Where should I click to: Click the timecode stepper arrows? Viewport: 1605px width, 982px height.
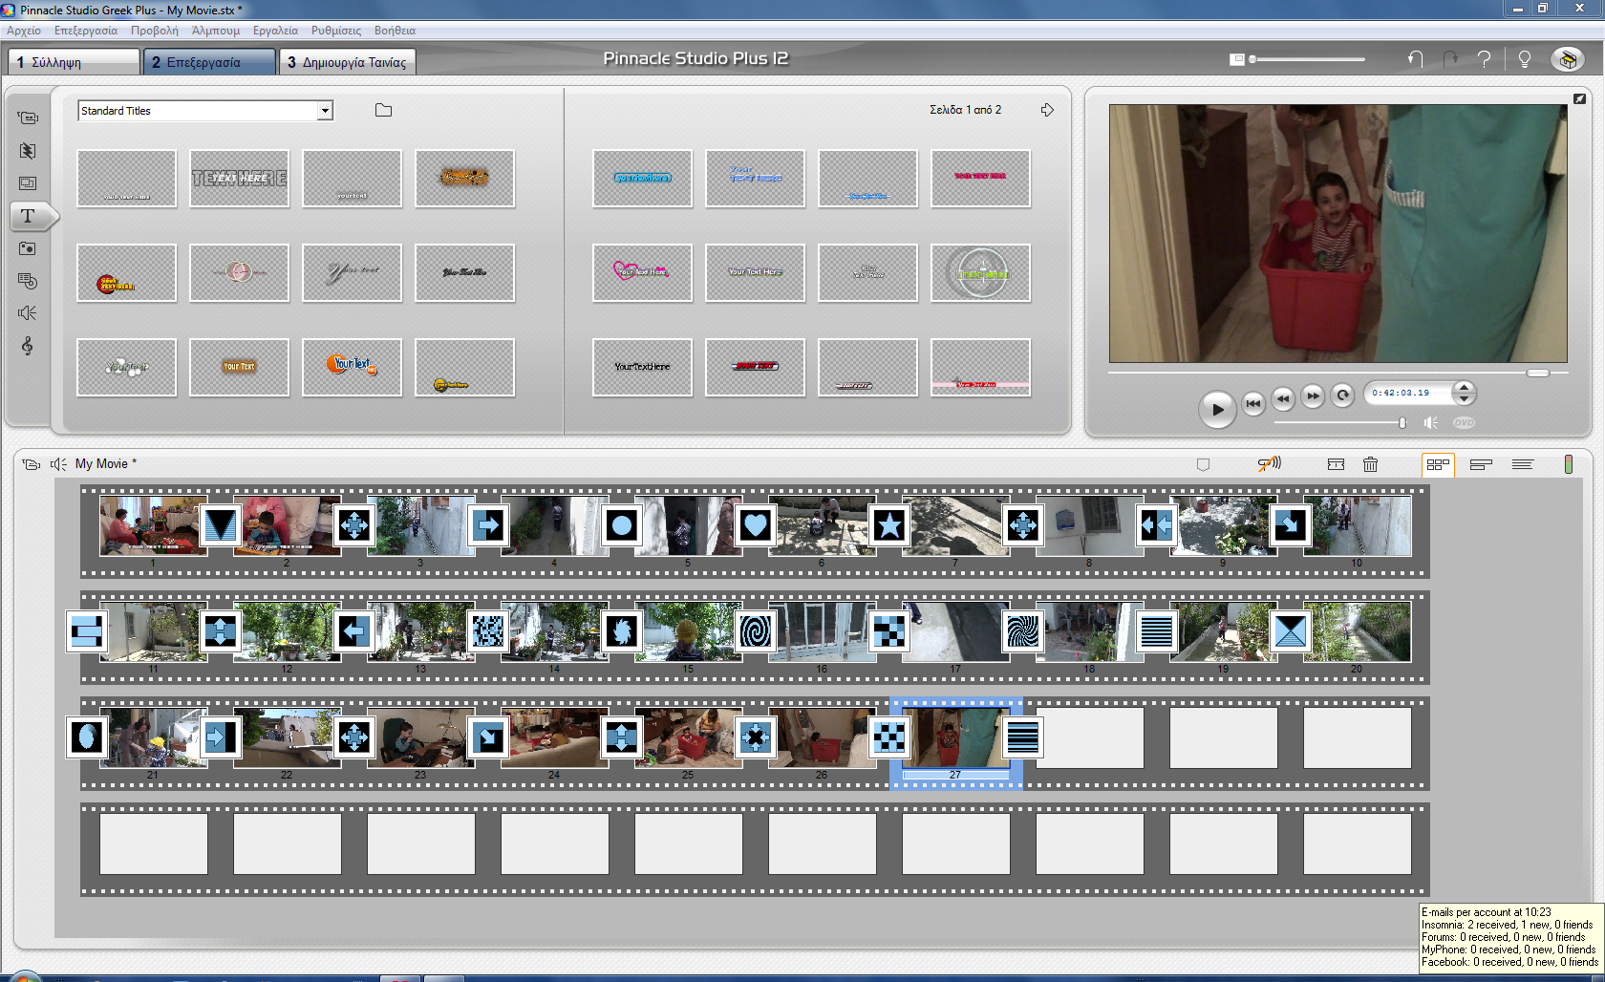pyautogui.click(x=1464, y=393)
